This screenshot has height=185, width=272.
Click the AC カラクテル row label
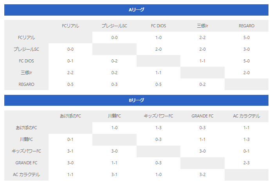point(26,174)
